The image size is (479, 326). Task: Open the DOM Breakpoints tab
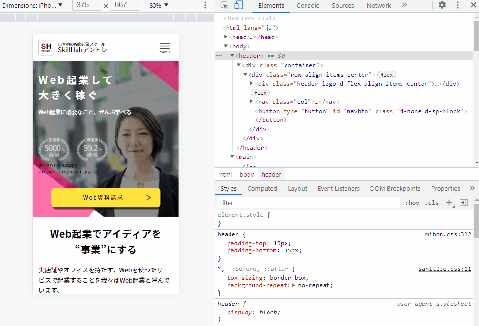pos(395,188)
